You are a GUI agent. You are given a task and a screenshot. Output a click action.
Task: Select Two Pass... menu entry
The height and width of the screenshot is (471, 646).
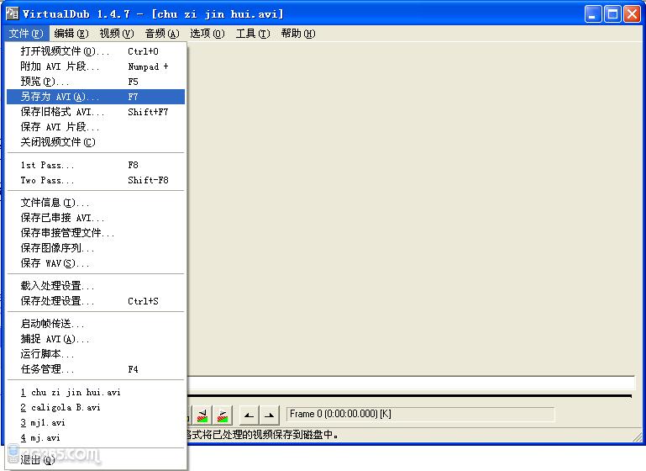(96, 180)
